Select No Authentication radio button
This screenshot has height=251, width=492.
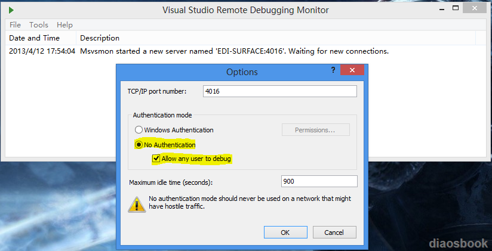coord(139,145)
